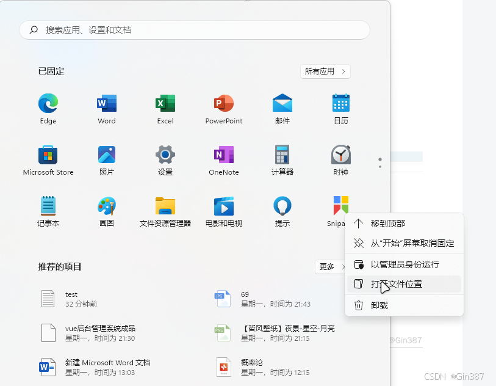
Task: Click the search magnifier icon
Action: coord(34,30)
